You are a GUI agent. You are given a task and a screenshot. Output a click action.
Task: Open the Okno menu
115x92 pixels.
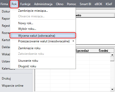pyautogui.click(x=60, y=4)
